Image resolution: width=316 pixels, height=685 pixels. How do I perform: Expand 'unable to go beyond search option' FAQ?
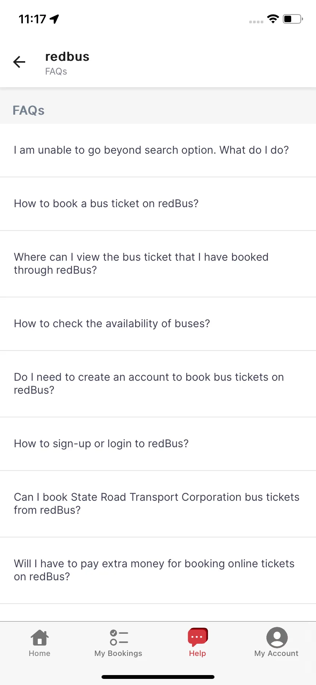click(x=158, y=150)
